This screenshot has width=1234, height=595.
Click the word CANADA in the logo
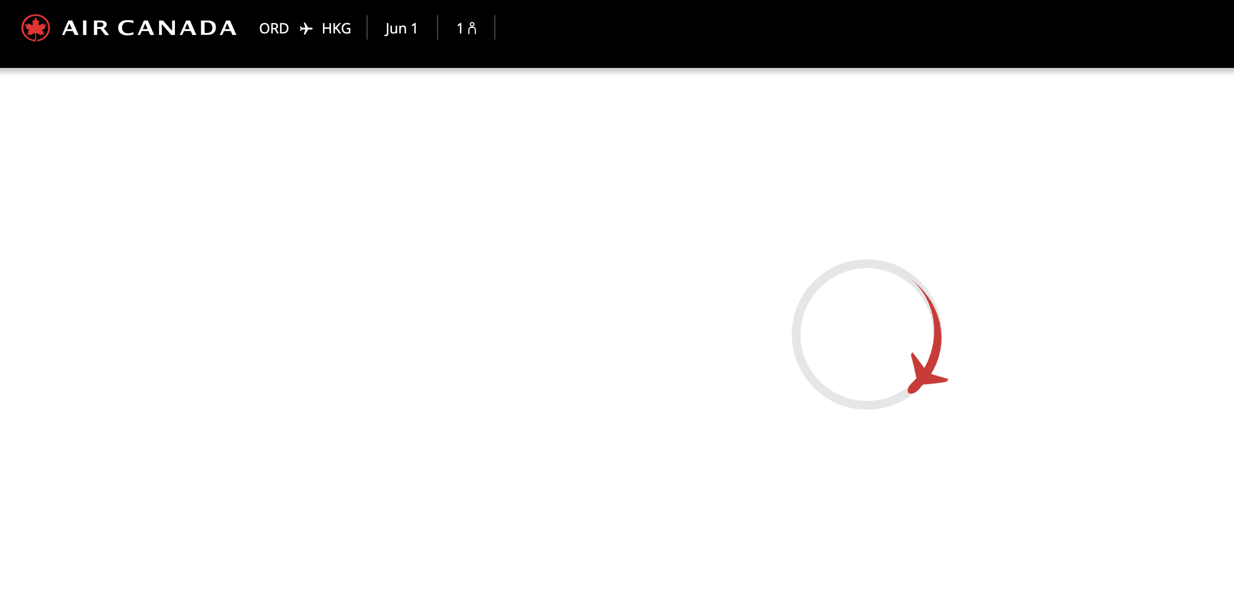coord(177,28)
